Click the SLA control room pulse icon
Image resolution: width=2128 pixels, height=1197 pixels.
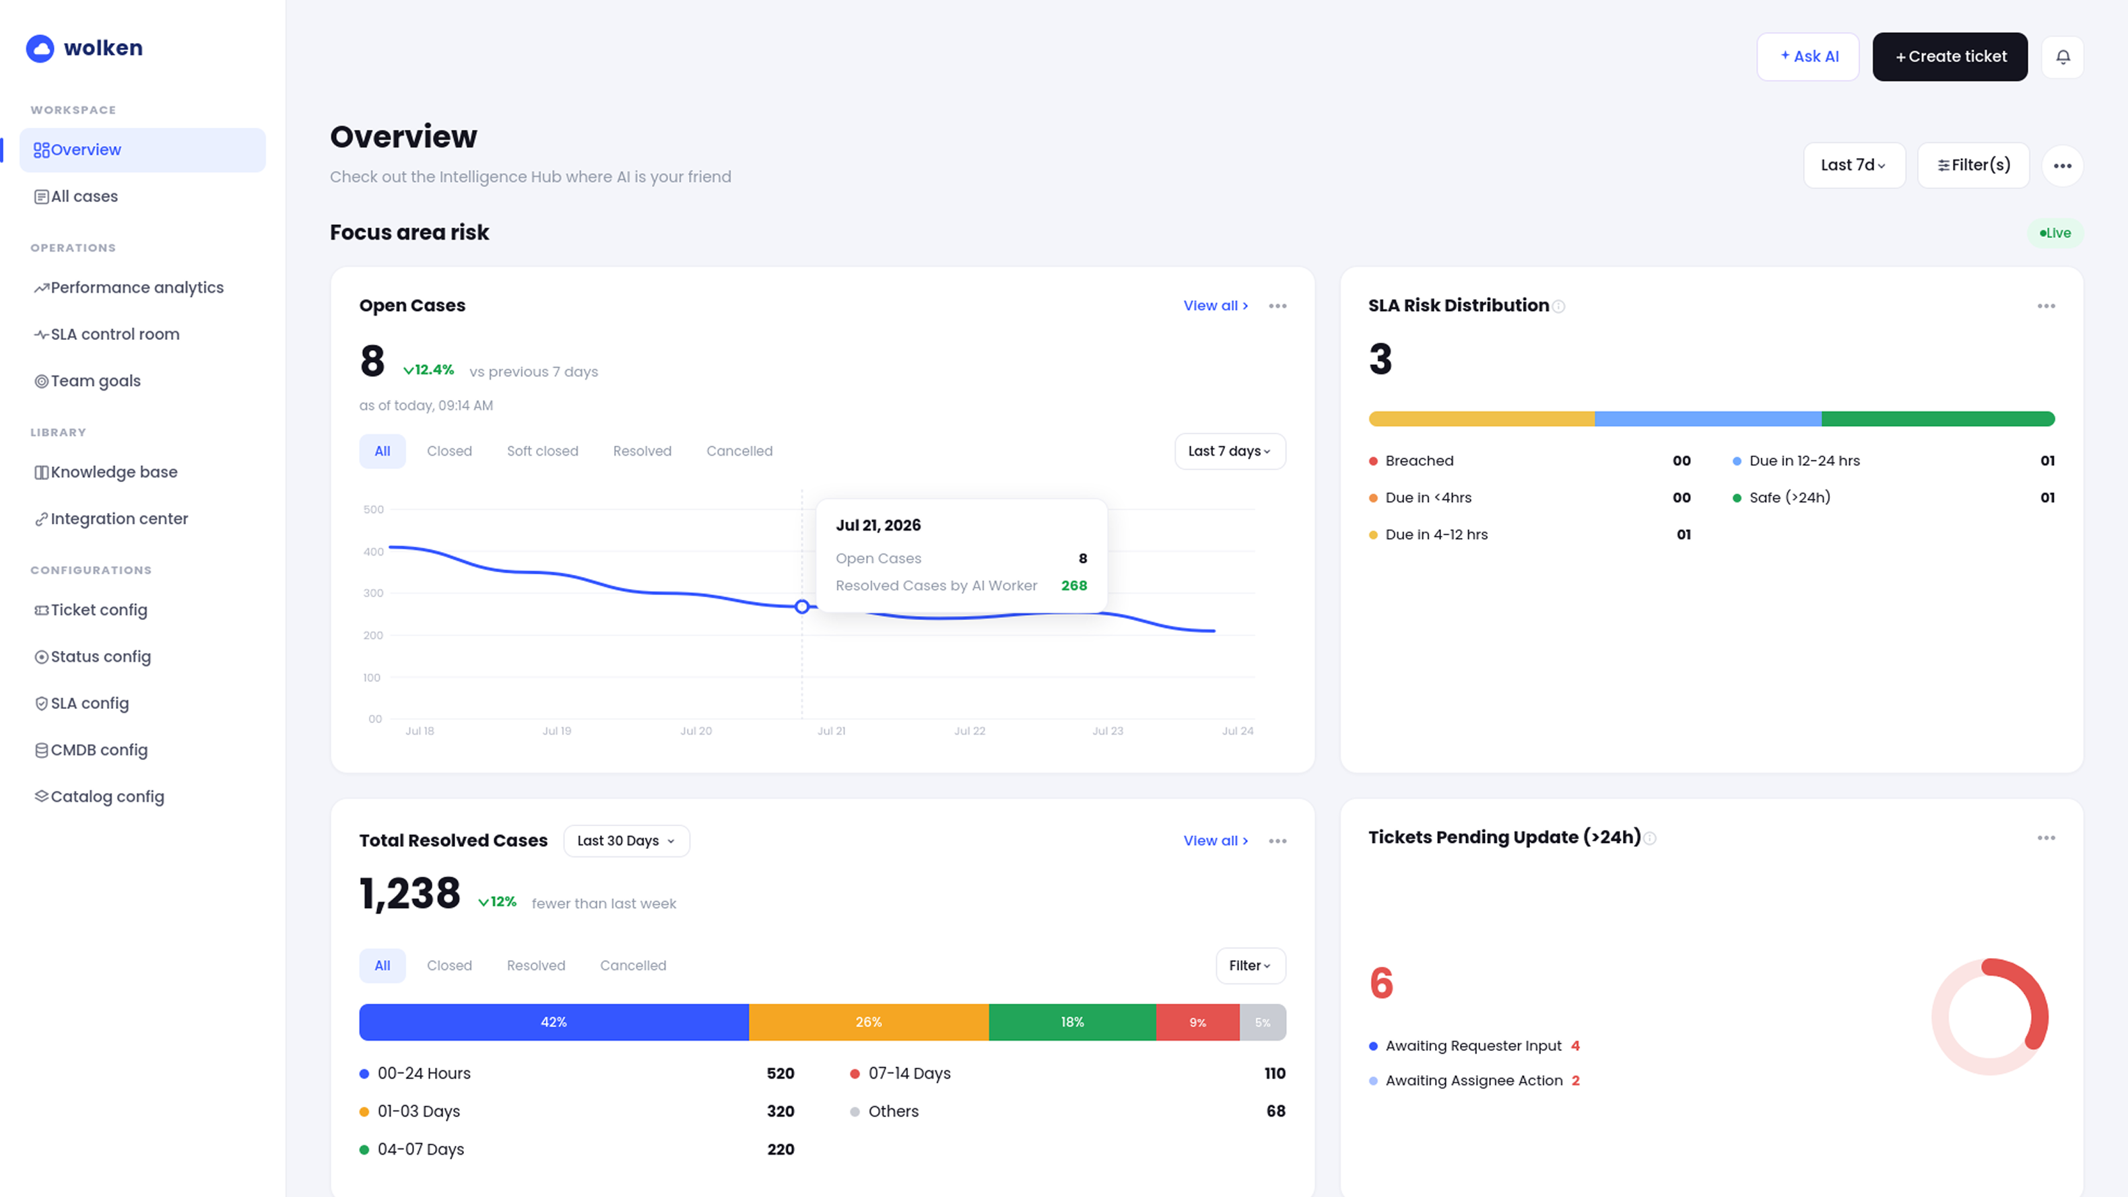(41, 335)
